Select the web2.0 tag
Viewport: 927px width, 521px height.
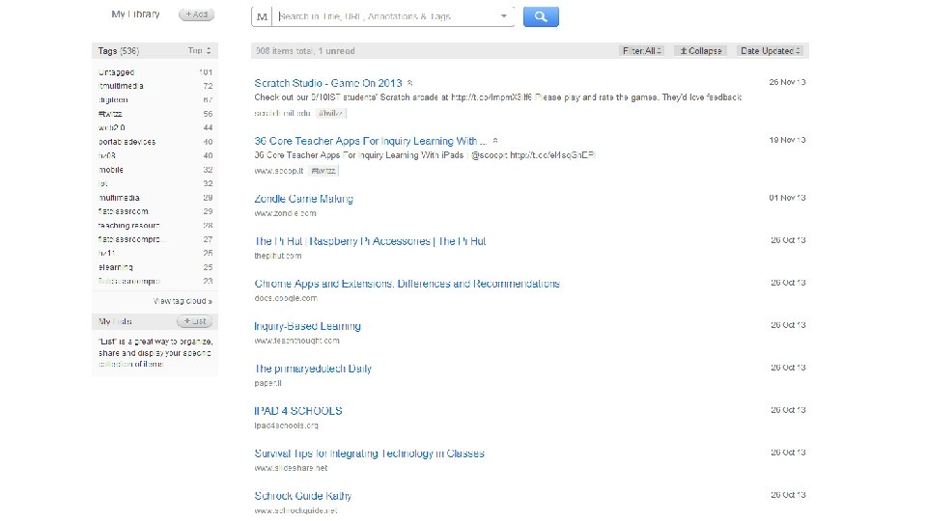tap(112, 127)
